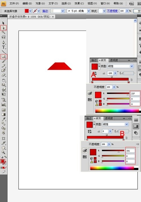Select the Hand tool

[3, 148]
